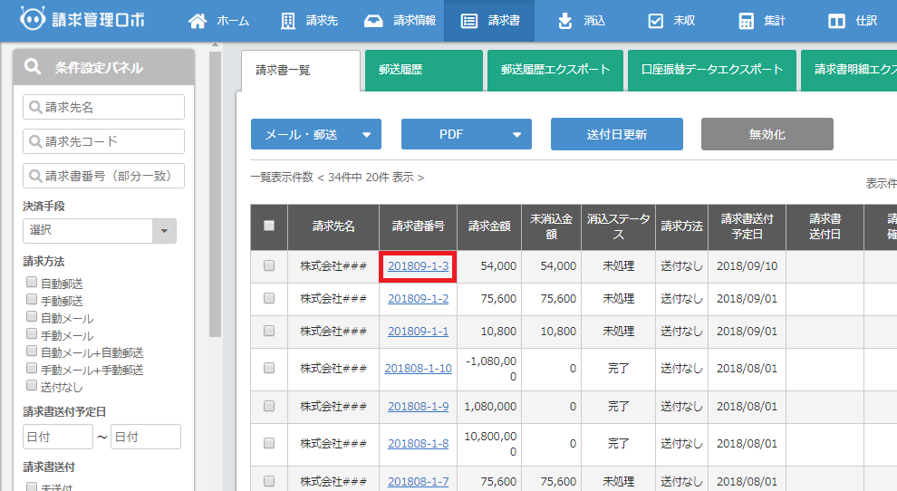Open 仕訳 via the book icon
The width and height of the screenshot is (897, 491).
pyautogui.click(x=836, y=21)
